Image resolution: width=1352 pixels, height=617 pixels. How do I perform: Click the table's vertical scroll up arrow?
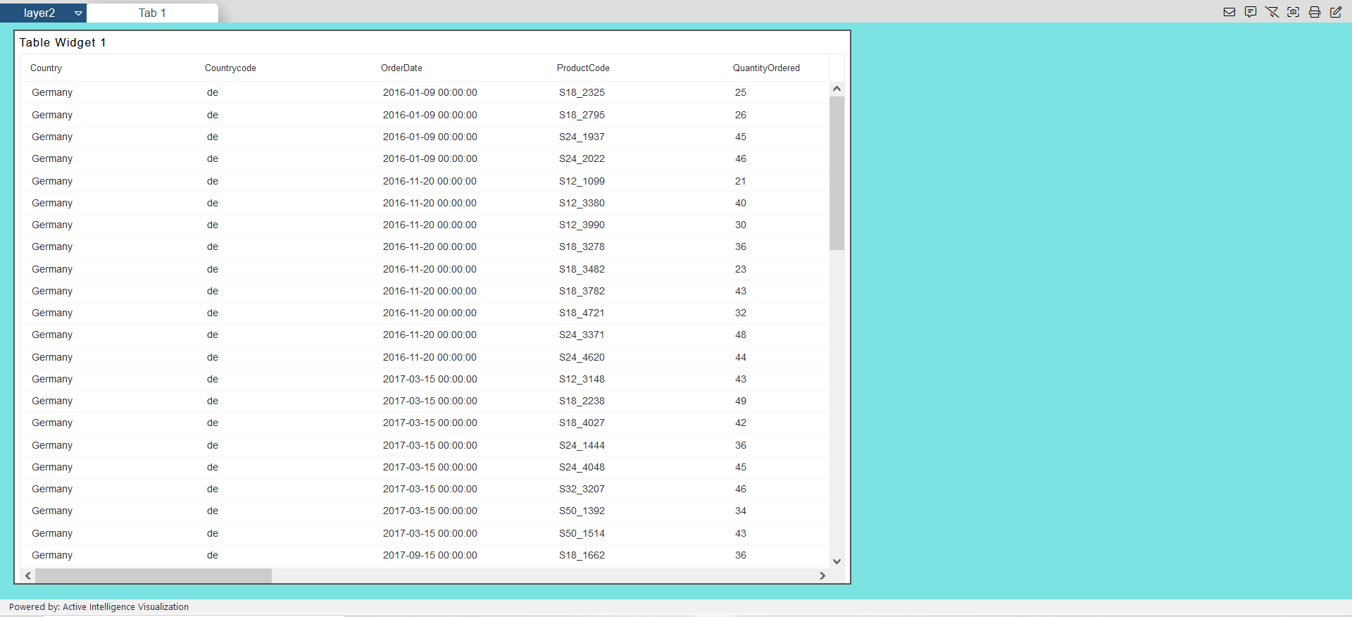tap(837, 89)
